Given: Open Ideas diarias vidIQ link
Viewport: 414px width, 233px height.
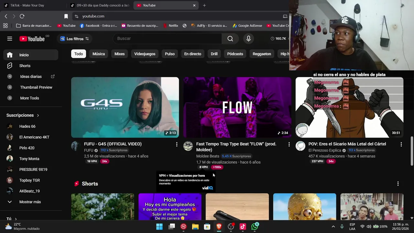Looking at the screenshot, I should pos(31,76).
